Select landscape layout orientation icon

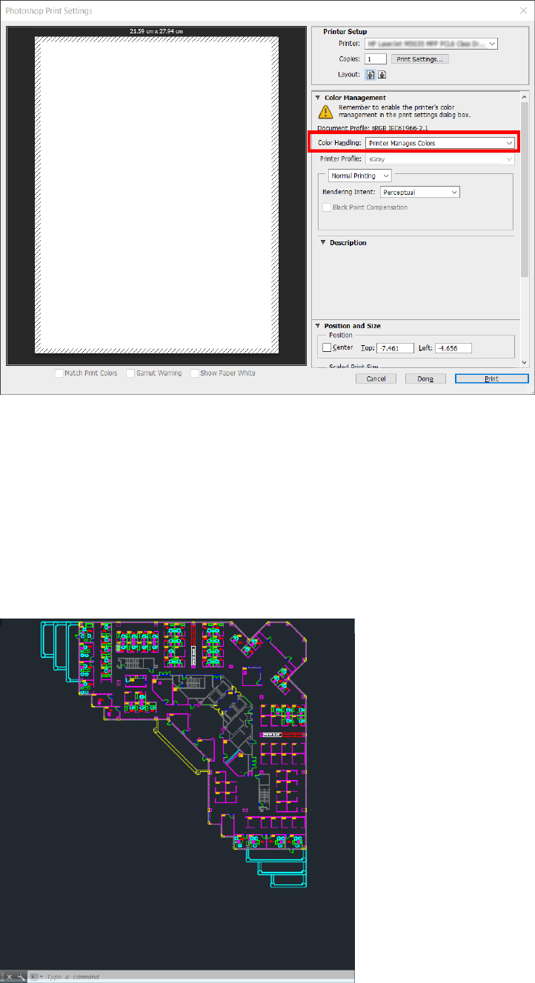[382, 75]
